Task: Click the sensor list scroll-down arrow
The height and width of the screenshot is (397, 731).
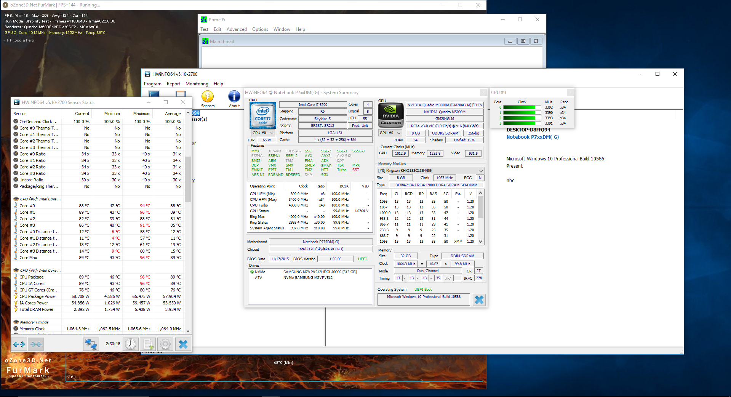Action: point(188,331)
